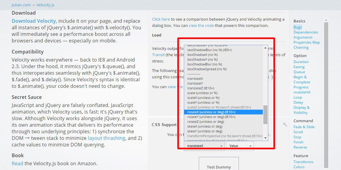Go to Julian.com breadcrumb link
Viewport: 341px width, 170px height.
[x=21, y=5]
